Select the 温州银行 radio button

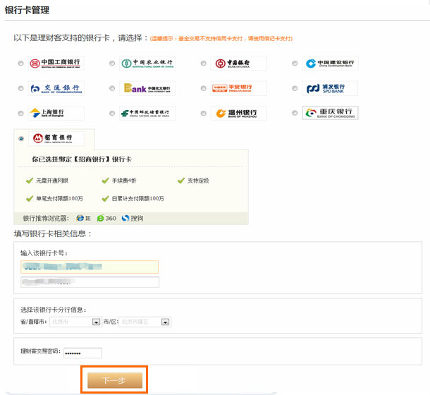pyautogui.click(x=203, y=114)
